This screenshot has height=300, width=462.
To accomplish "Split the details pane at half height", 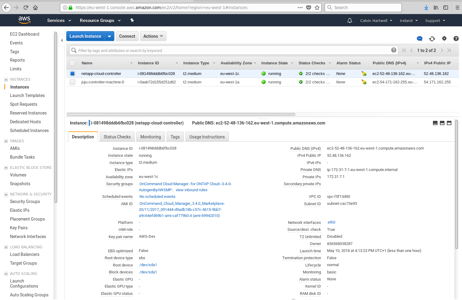I will (442, 123).
